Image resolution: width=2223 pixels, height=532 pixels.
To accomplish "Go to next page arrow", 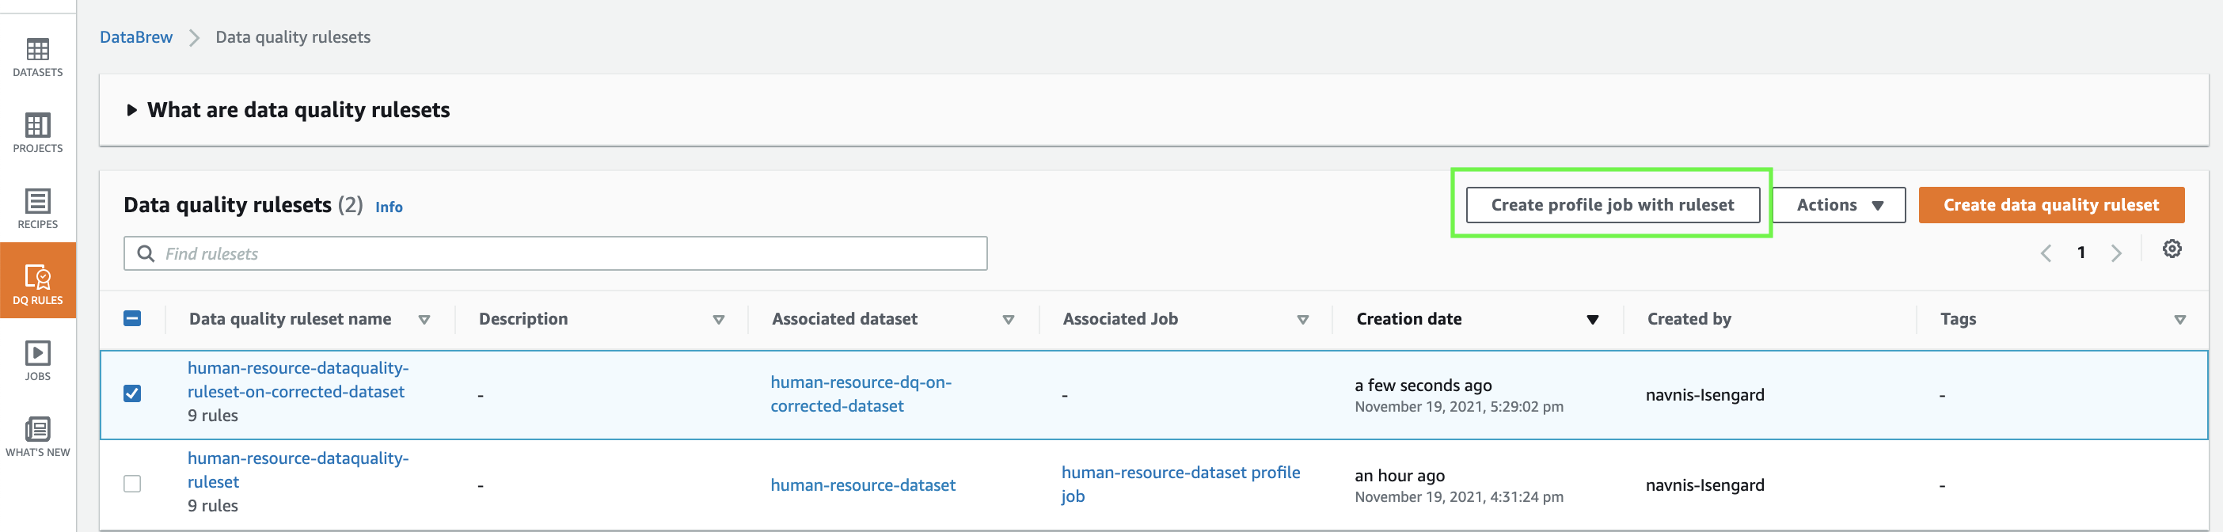I will point(2115,253).
